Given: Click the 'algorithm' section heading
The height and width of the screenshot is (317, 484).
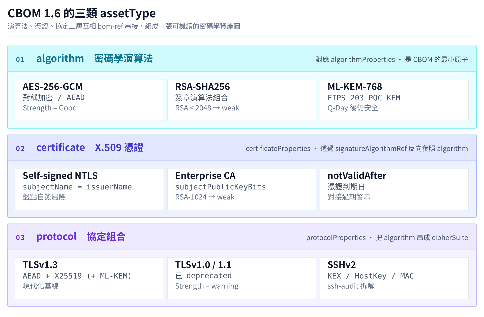Looking at the screenshot, I should [60, 58].
